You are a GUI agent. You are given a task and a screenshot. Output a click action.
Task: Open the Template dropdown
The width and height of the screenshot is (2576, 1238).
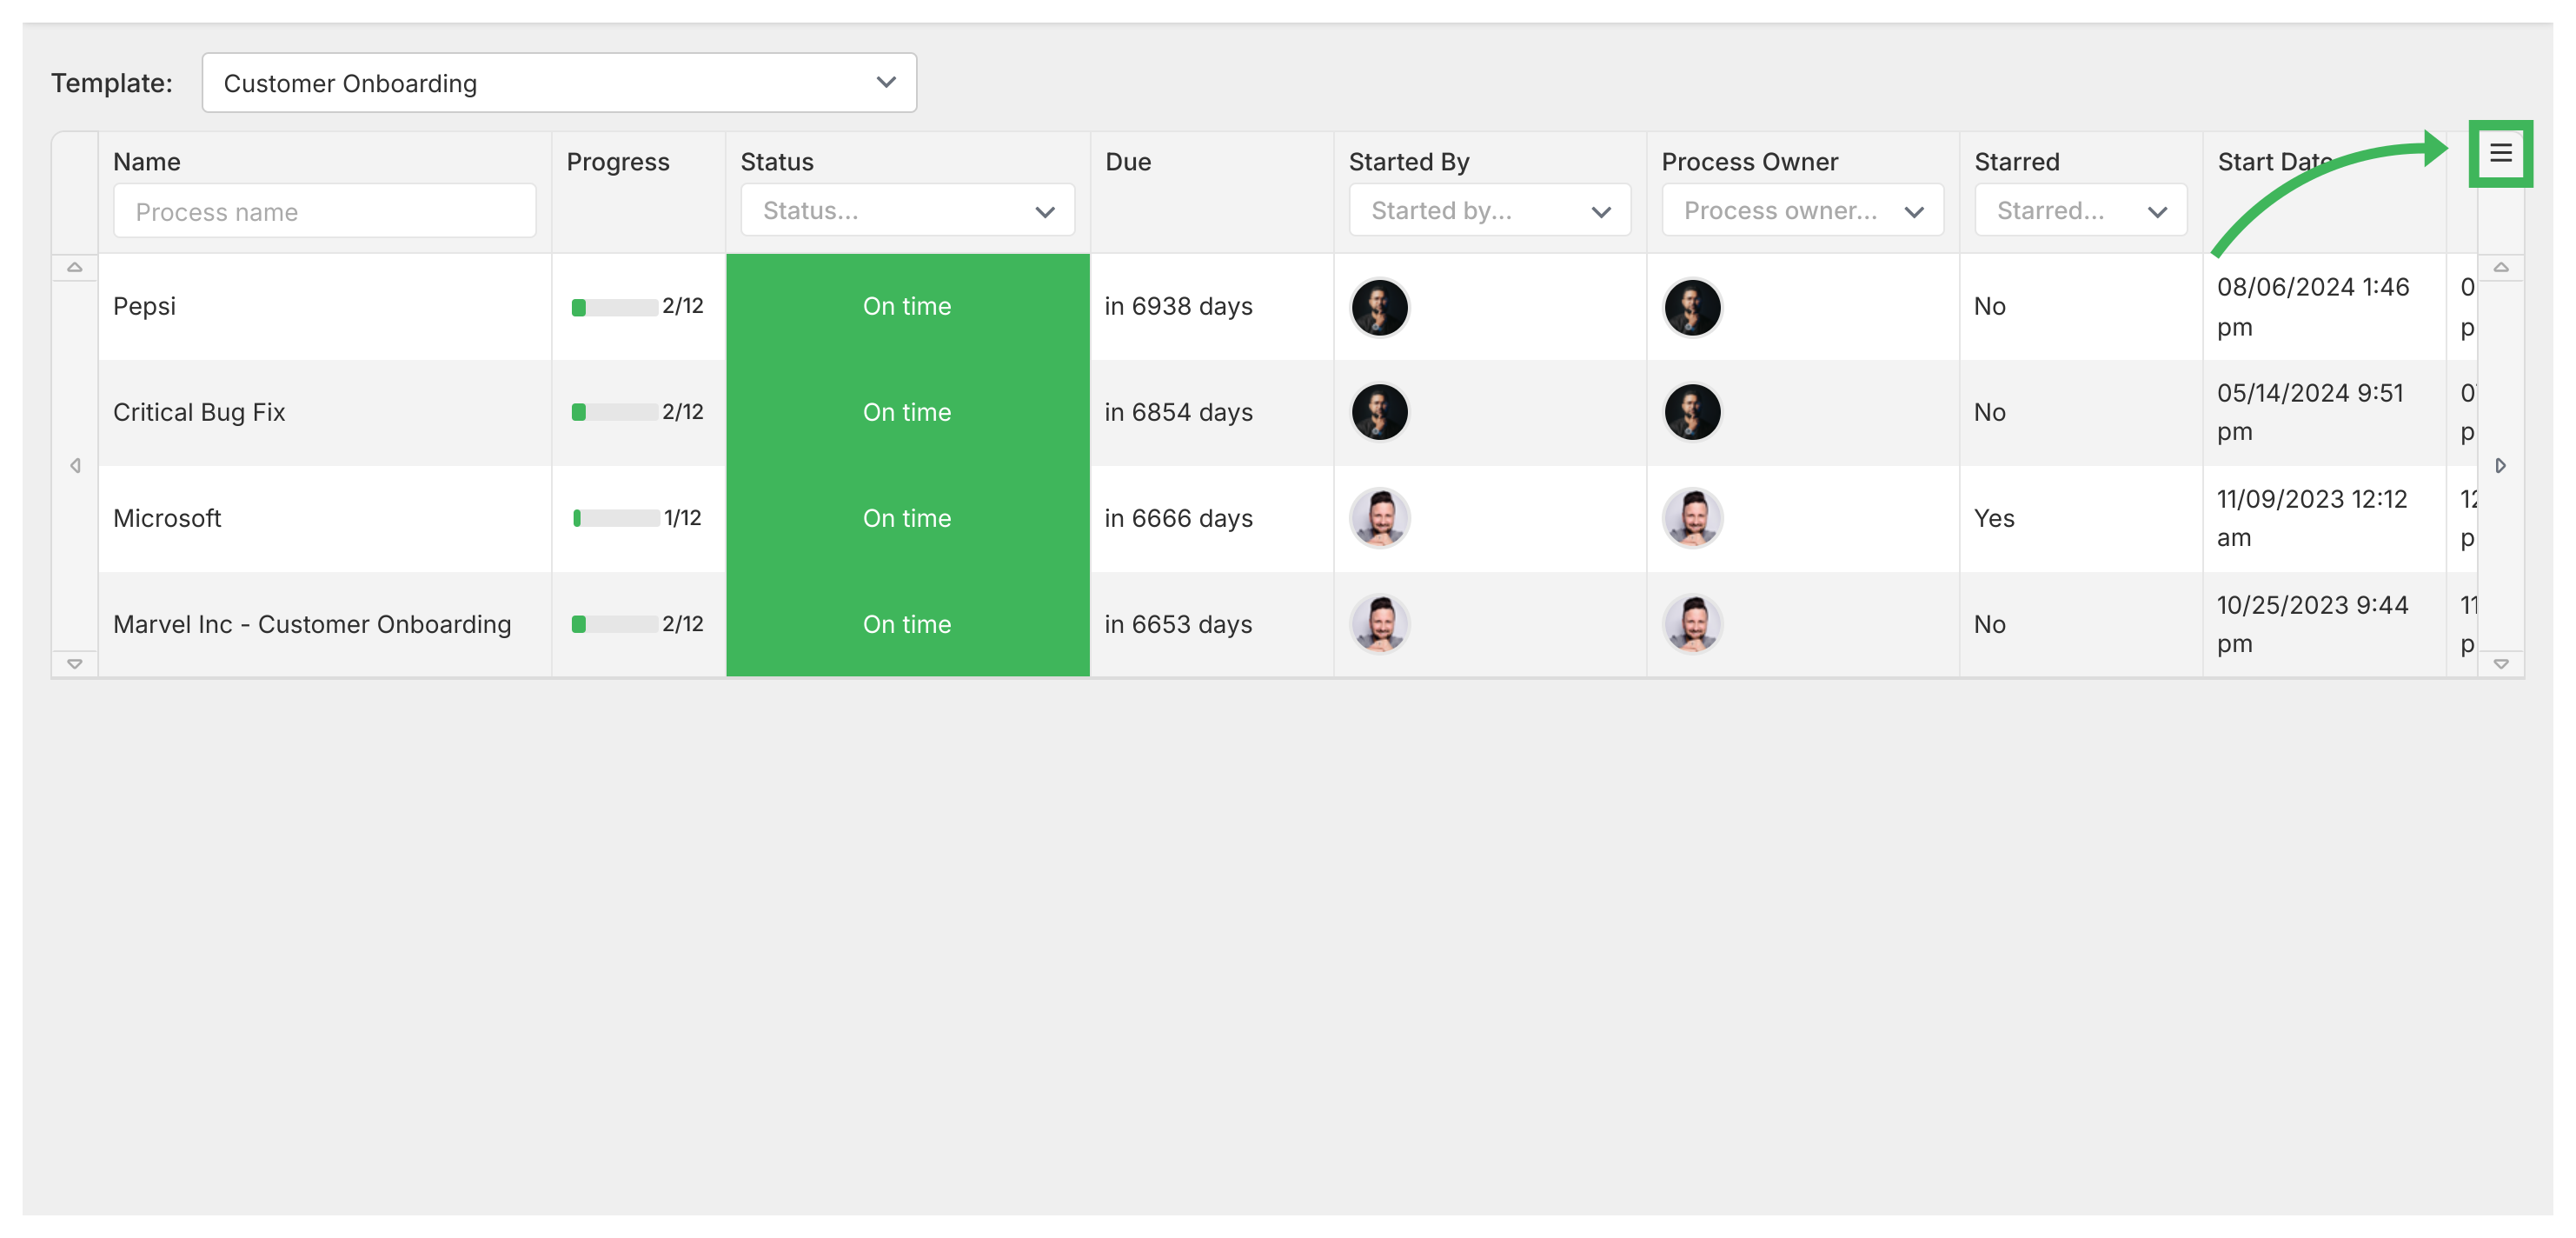558,83
